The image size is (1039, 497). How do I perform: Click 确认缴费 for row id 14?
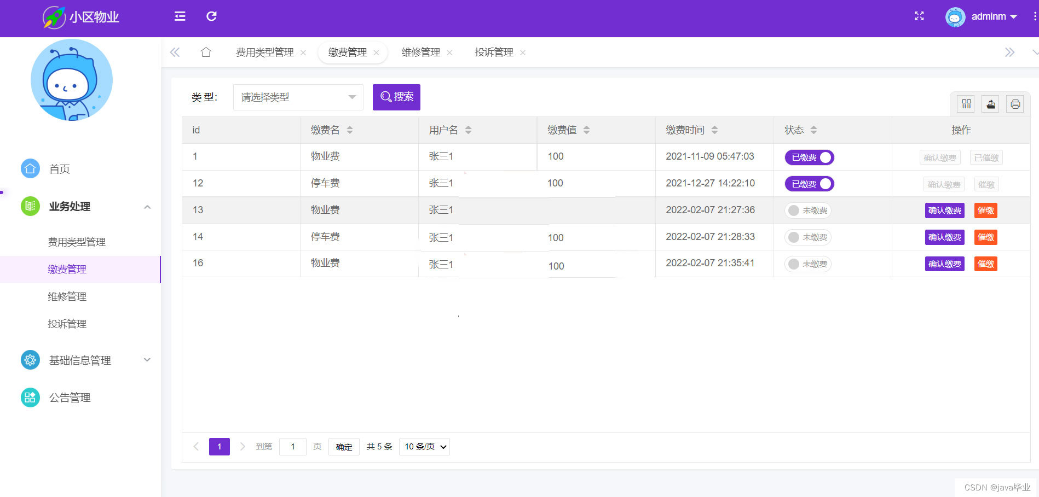pyautogui.click(x=945, y=237)
